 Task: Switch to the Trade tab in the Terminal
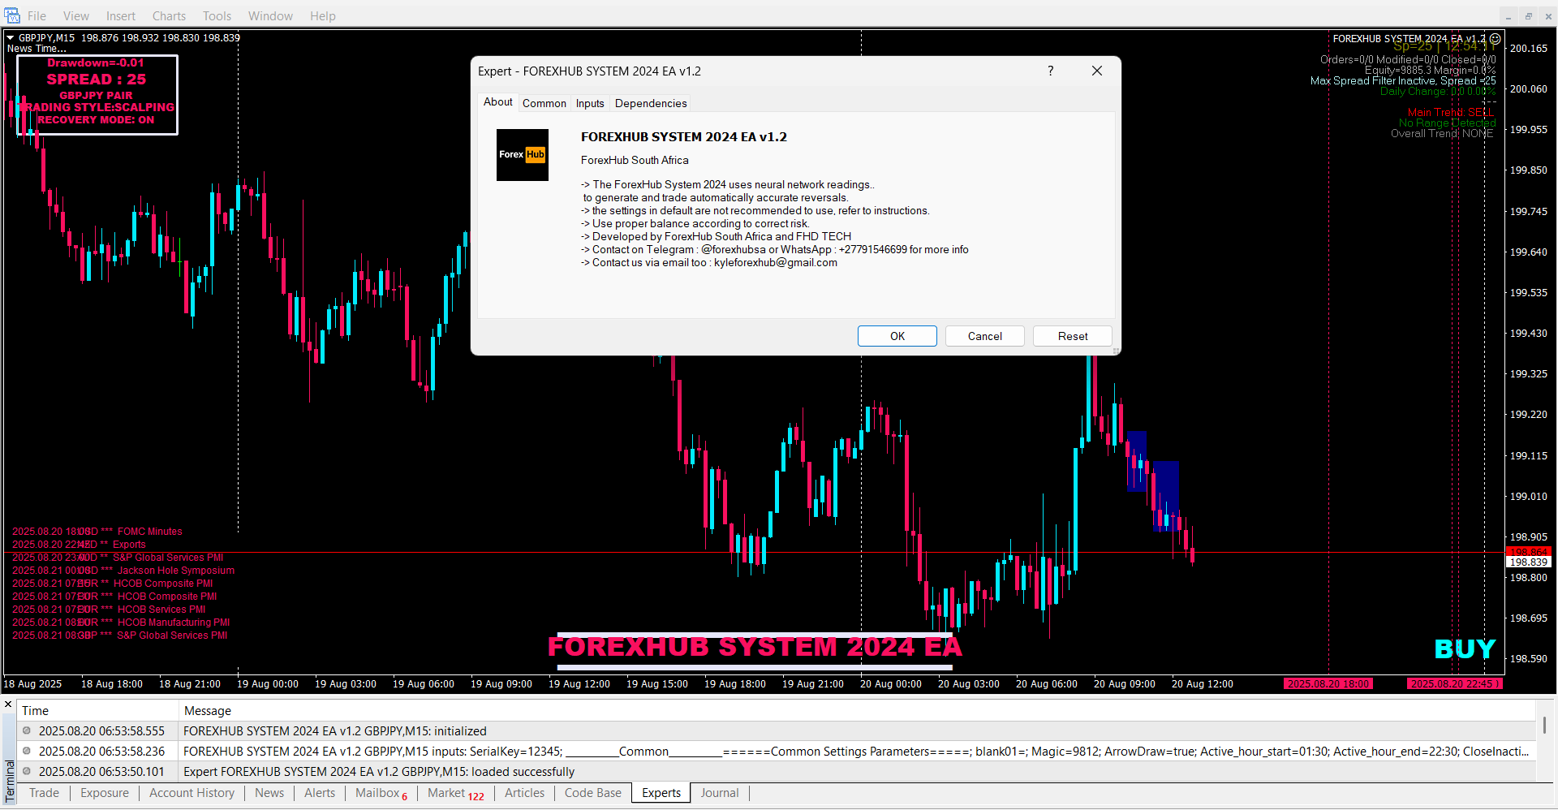pos(44,793)
